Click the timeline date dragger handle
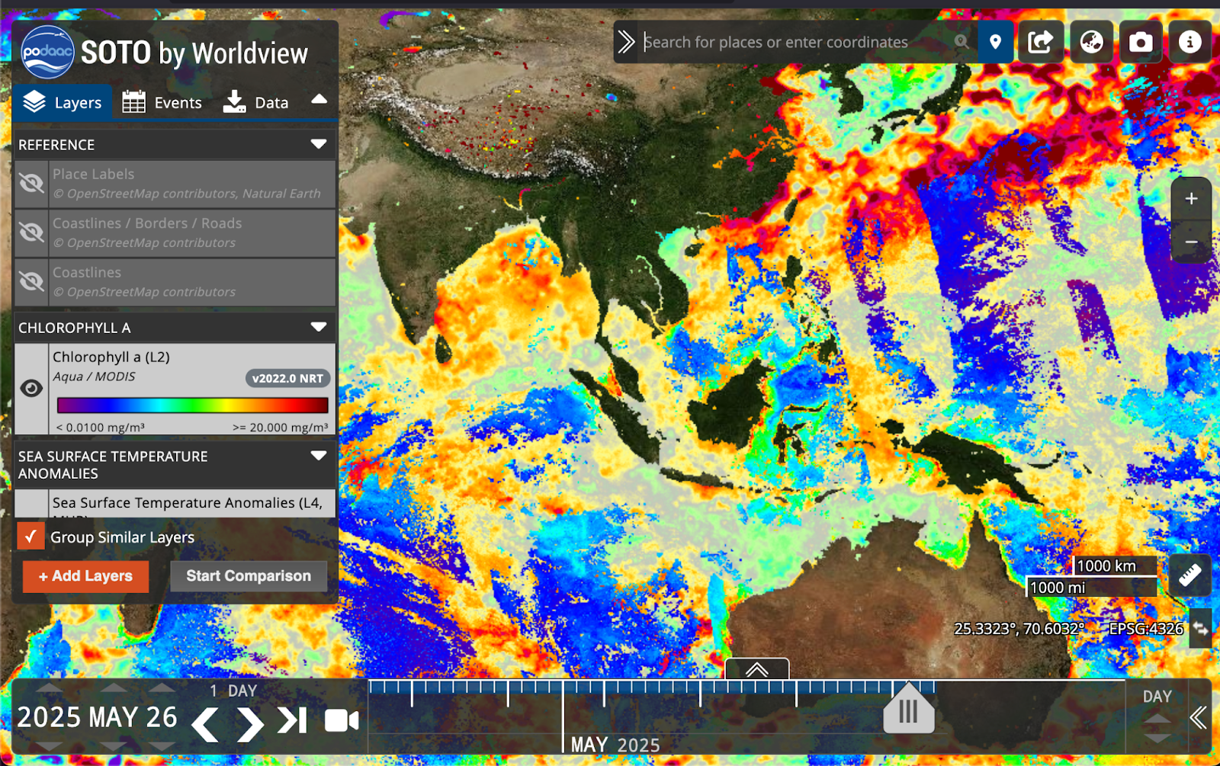 point(908,710)
